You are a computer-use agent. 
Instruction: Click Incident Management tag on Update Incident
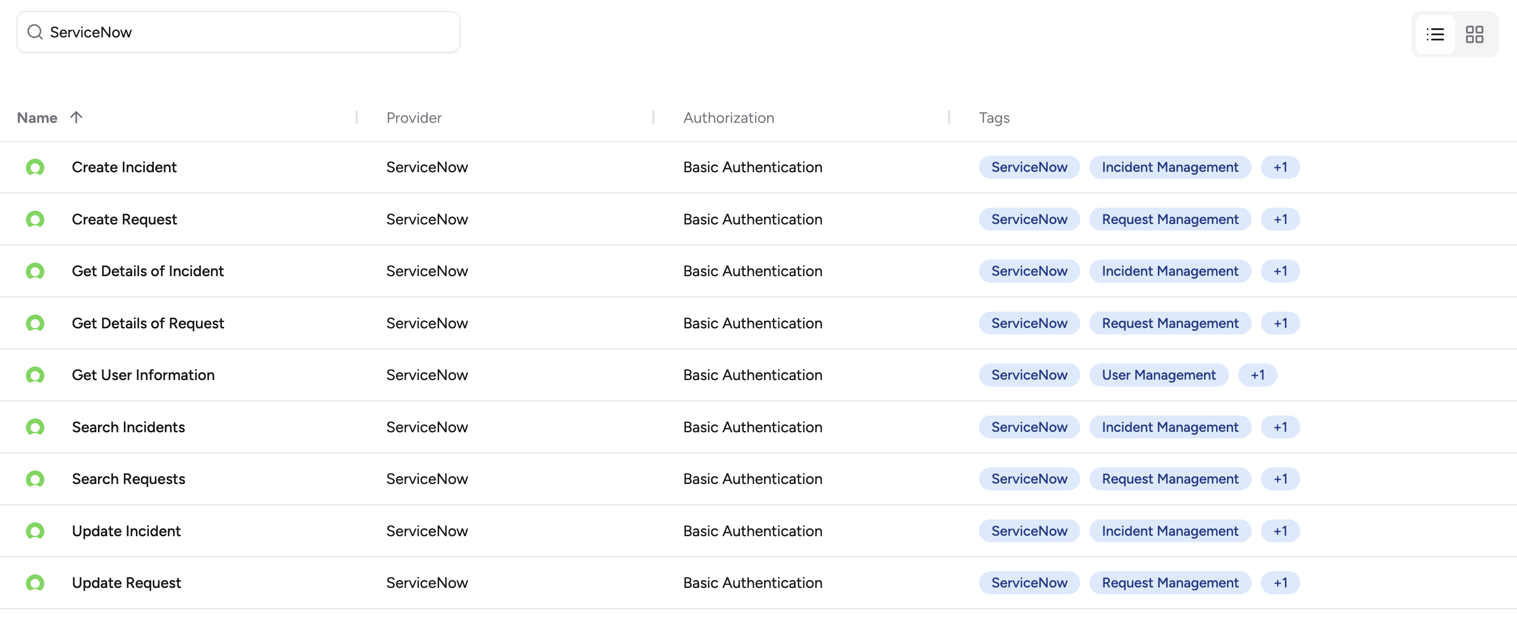coord(1169,531)
